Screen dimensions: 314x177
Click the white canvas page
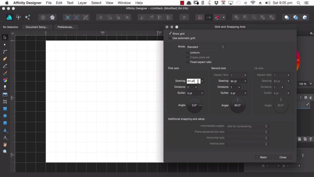(x=105, y=101)
